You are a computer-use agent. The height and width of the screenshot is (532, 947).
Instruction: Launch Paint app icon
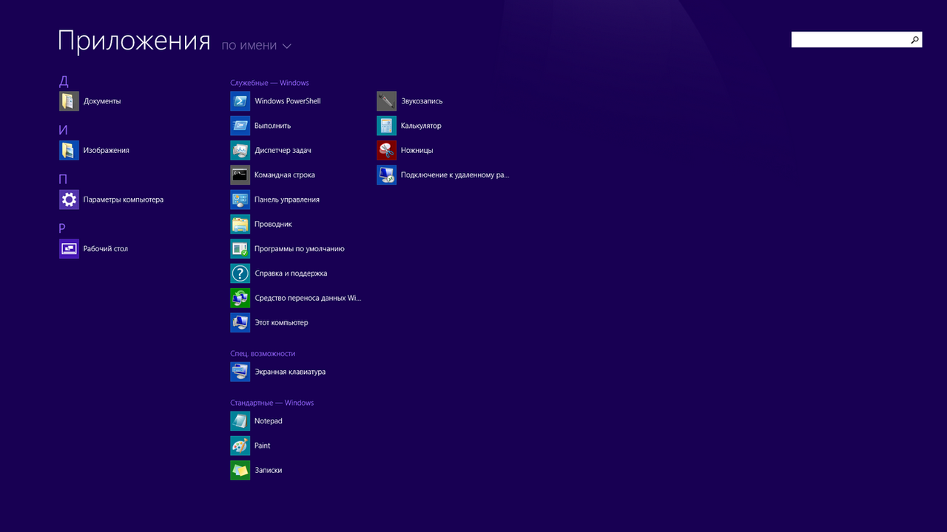(x=240, y=446)
